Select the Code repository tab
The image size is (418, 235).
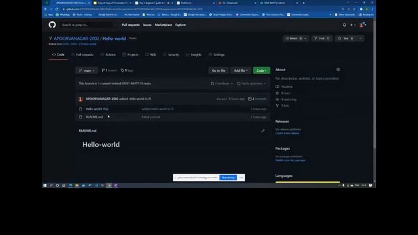pyautogui.click(x=58, y=55)
